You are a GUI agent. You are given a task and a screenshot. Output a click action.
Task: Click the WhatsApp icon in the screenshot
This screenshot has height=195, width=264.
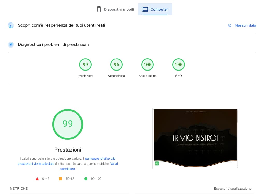tap(157, 163)
